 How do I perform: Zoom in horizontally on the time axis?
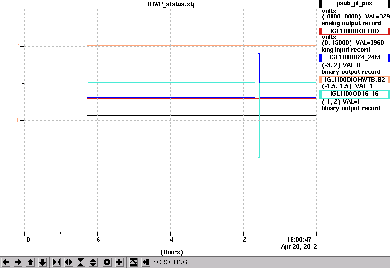point(57,262)
